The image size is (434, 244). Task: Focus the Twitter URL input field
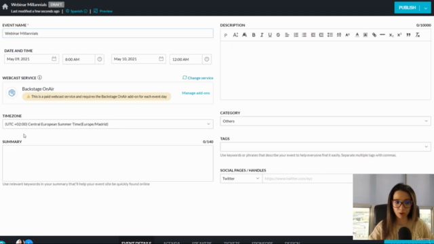tap(307, 179)
